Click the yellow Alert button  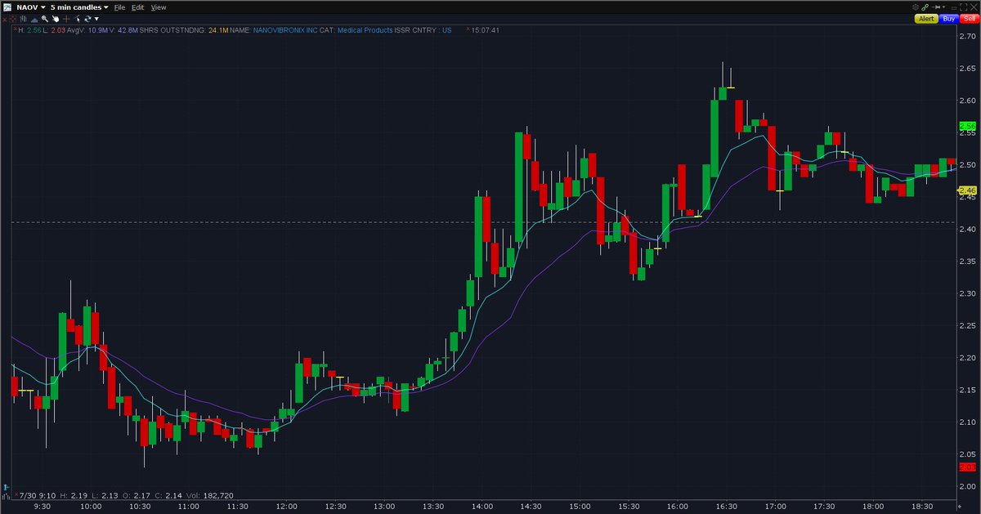point(926,19)
